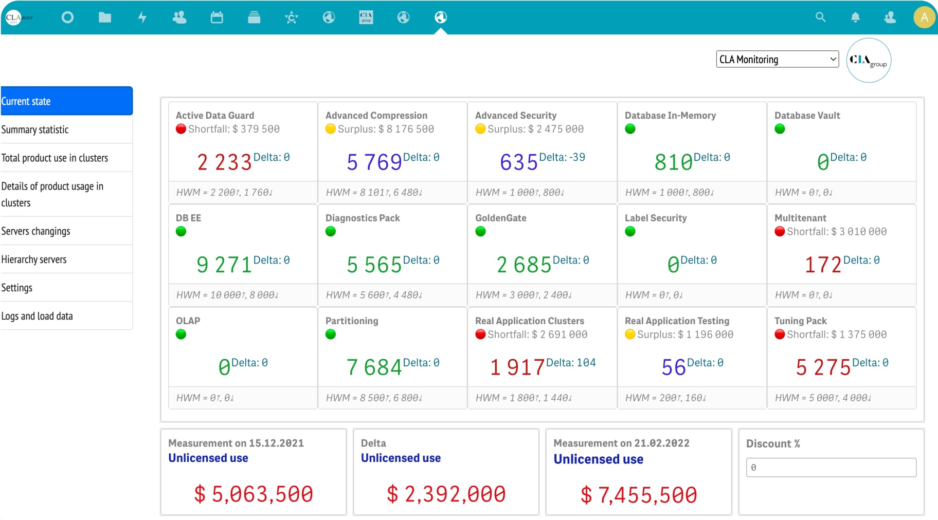938x520 pixels.
Task: Open the Contacts people icon
Action: point(179,17)
